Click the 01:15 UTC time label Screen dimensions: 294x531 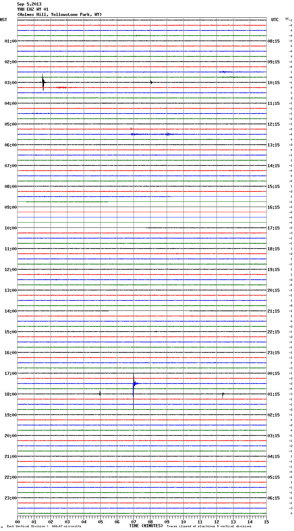(x=274, y=394)
